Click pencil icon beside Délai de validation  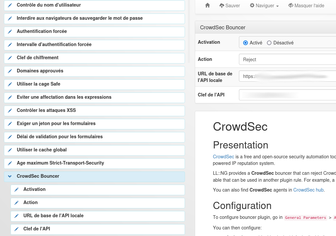tap(10, 137)
